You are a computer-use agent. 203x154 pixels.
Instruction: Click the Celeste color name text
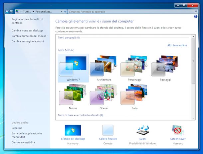coord(108,143)
